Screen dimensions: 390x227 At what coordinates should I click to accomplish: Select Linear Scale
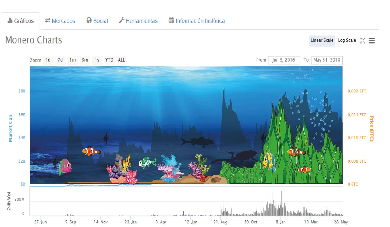(322, 41)
